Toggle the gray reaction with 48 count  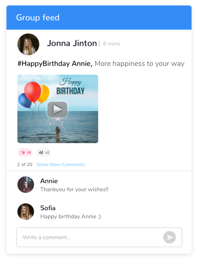pos(44,152)
